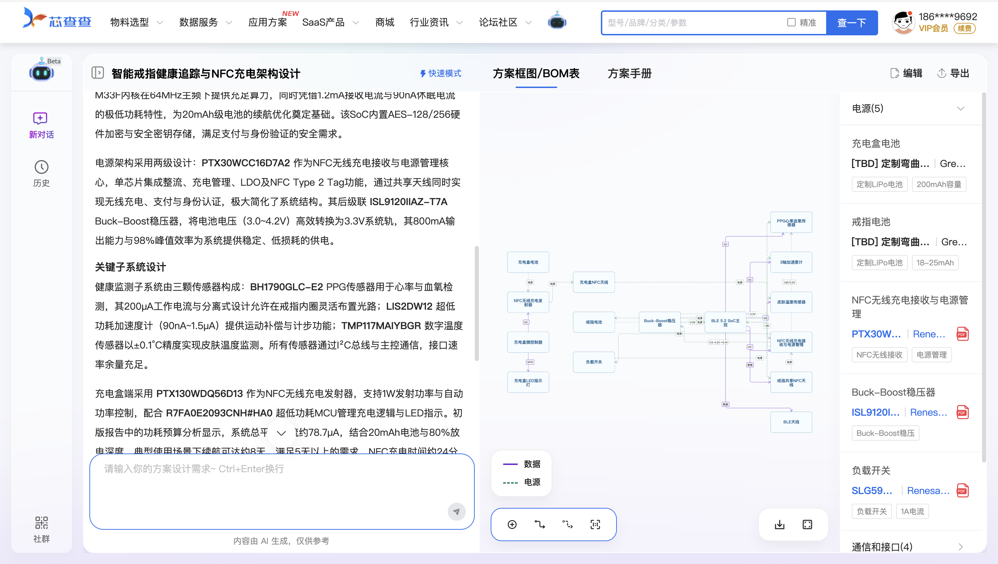
Task: Open the PTX30W... part link
Action: pos(876,334)
